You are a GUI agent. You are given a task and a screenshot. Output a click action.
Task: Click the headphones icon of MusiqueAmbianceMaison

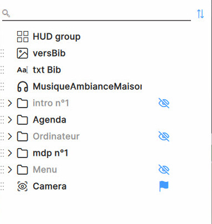[23, 86]
